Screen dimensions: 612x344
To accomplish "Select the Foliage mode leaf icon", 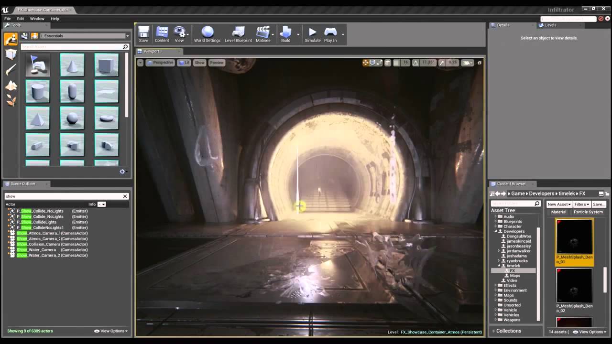I will [x=11, y=101].
